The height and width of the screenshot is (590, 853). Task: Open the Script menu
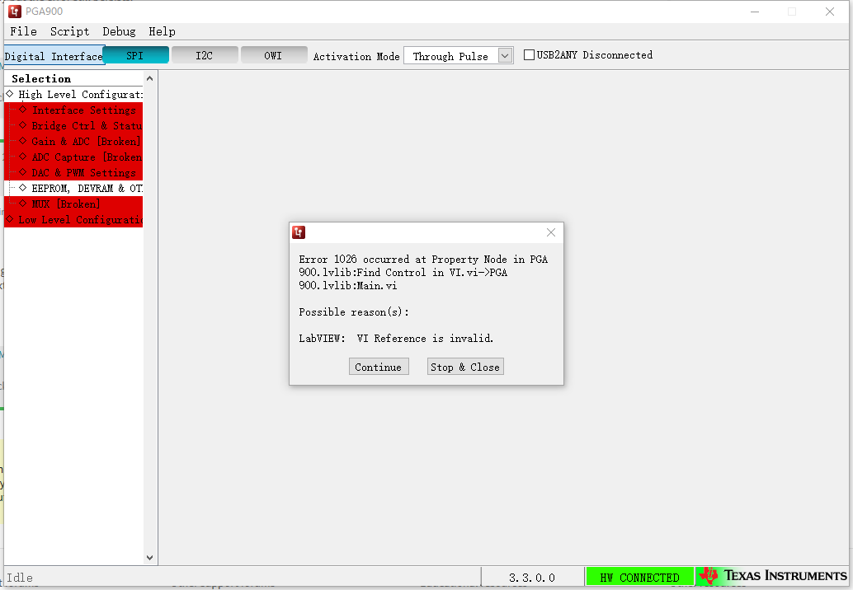coord(69,31)
